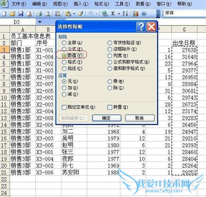This screenshot has width=206, height=197.
Task: Select the 除(I) operation radio
Action: point(115,88)
